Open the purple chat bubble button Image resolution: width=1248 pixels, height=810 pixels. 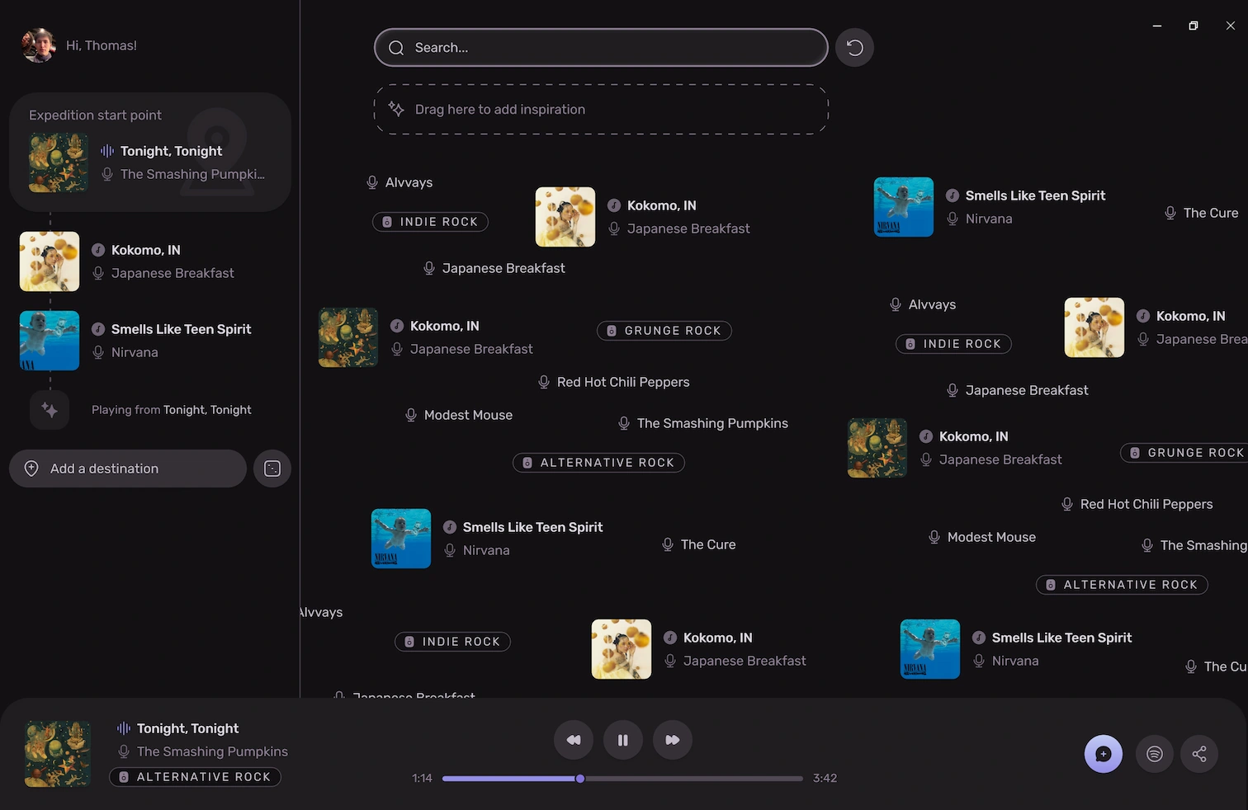pyautogui.click(x=1103, y=754)
